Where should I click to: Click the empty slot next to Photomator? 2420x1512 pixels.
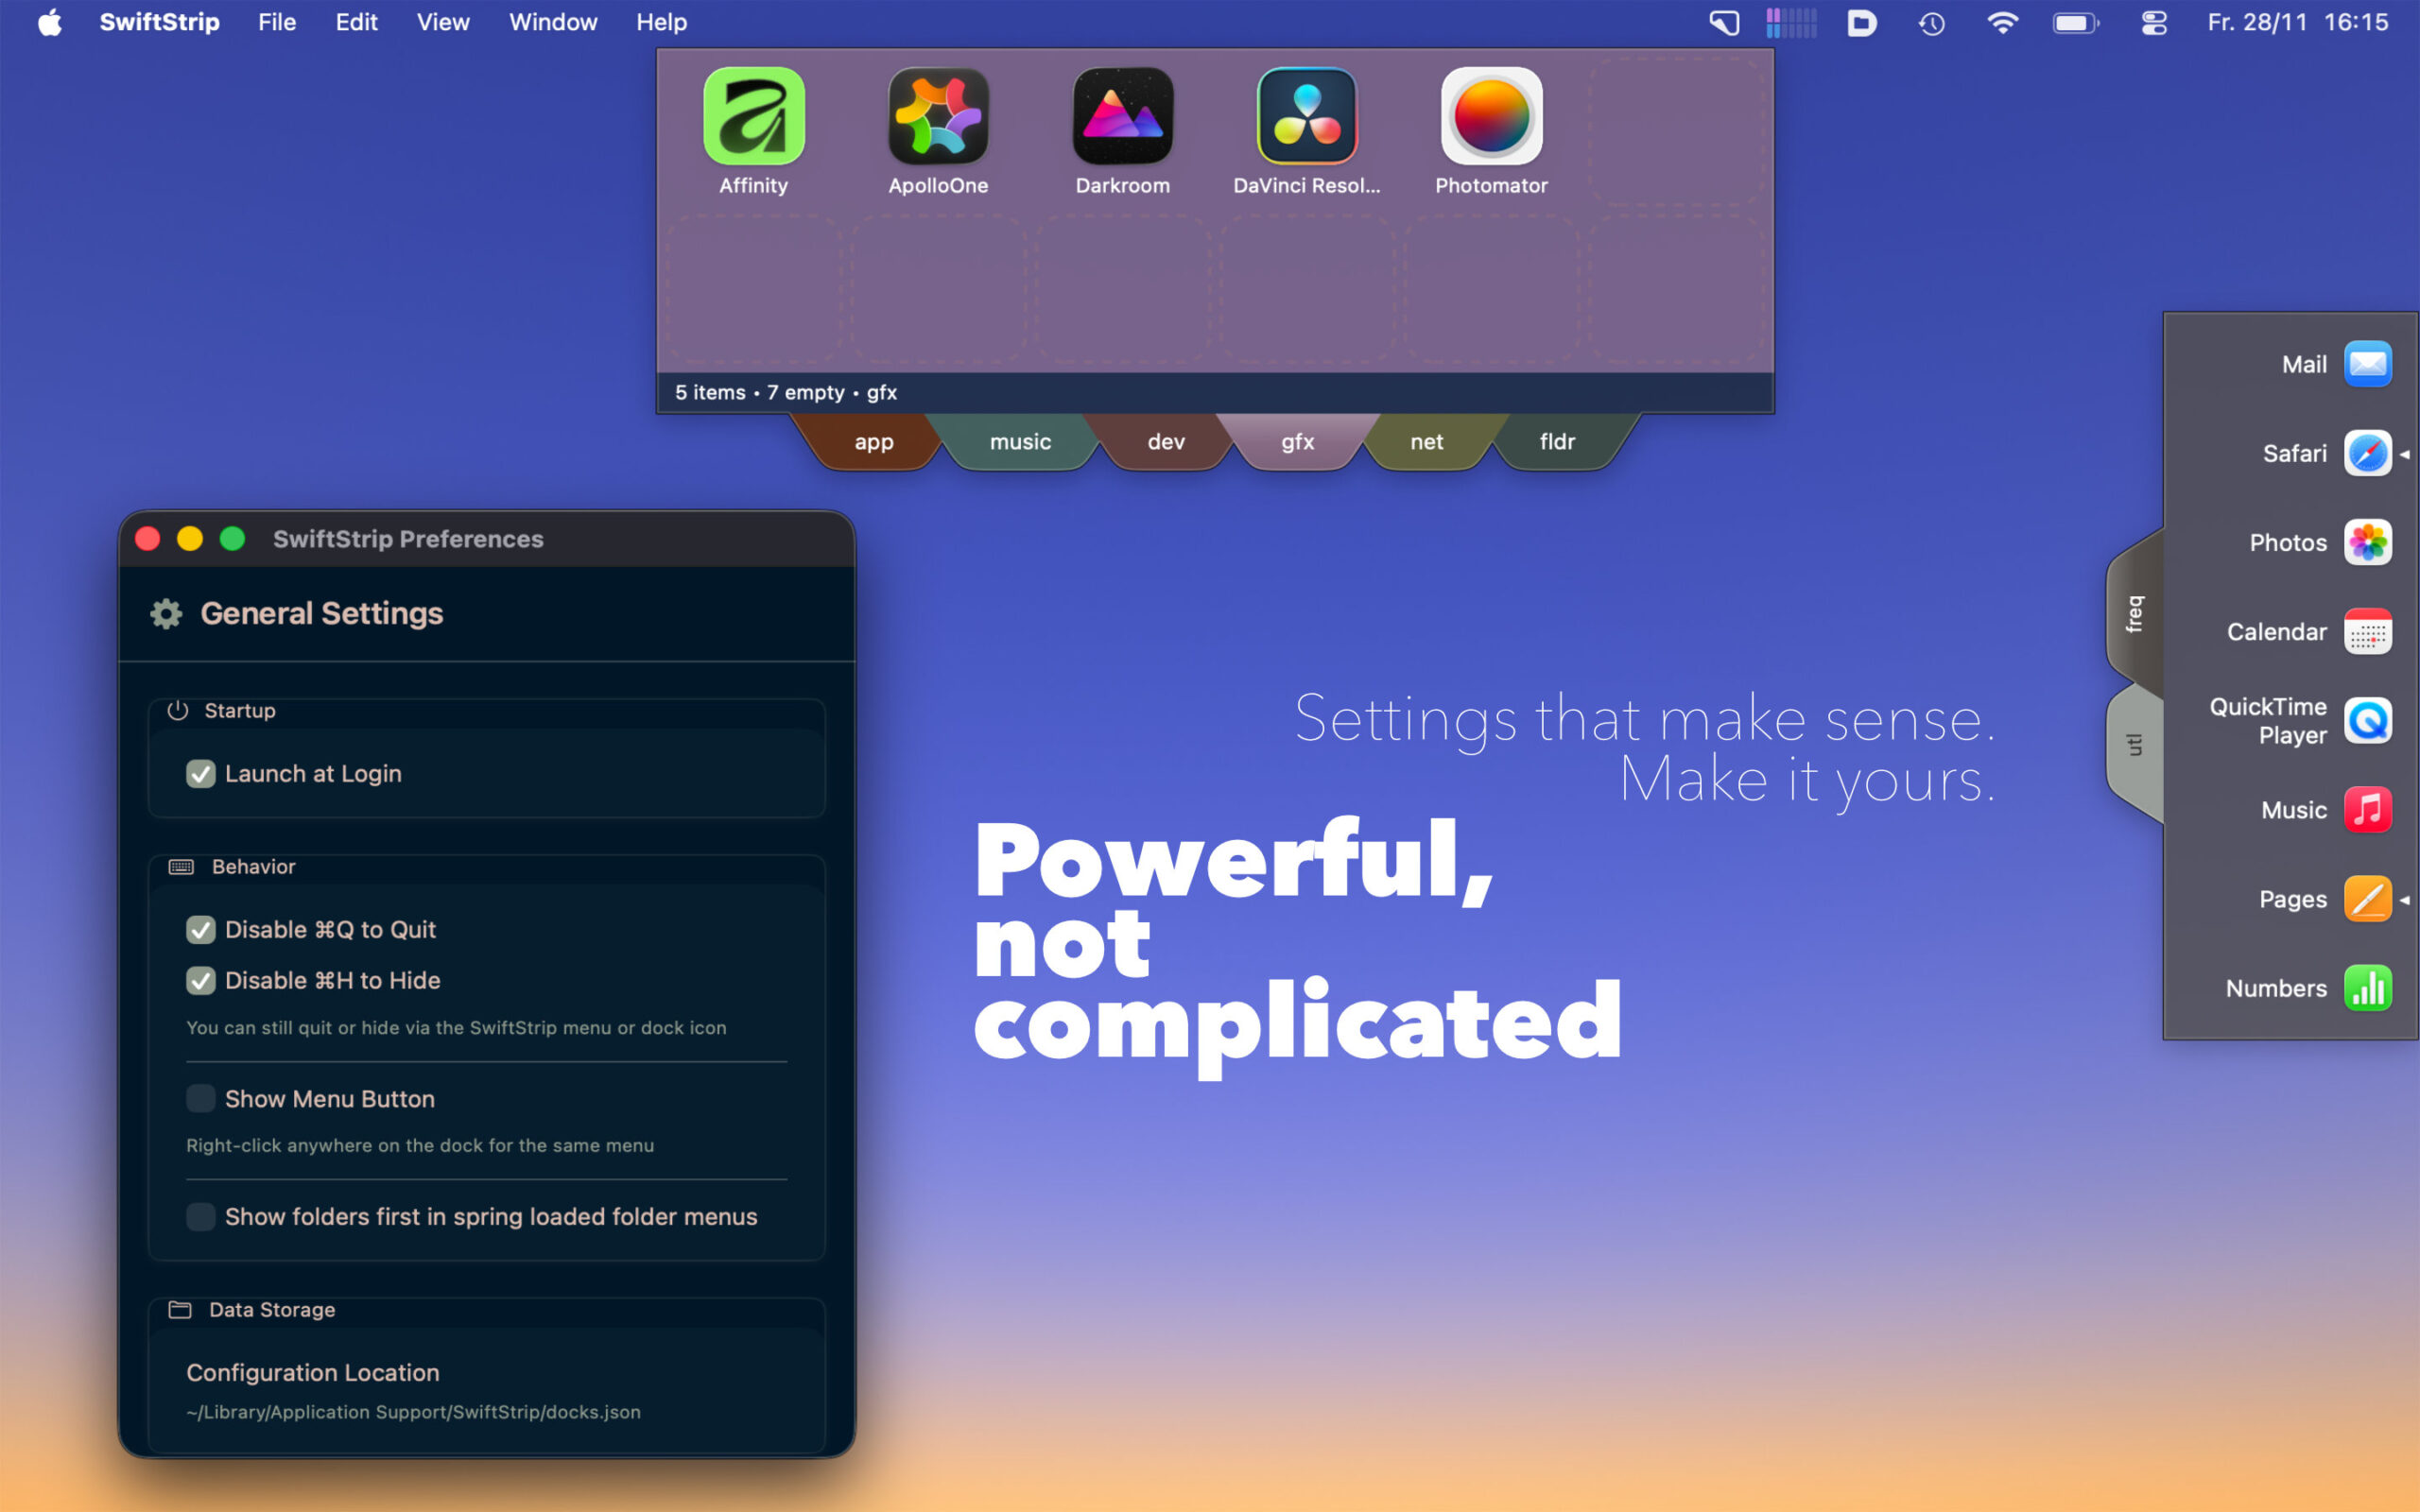1675,130
